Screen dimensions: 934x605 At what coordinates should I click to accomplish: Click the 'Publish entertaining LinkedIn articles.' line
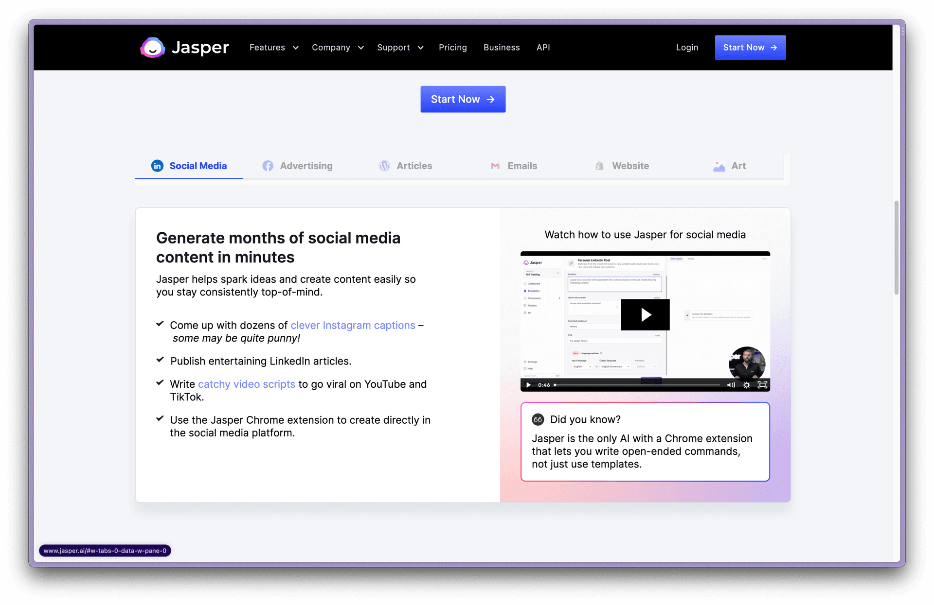pyautogui.click(x=261, y=361)
